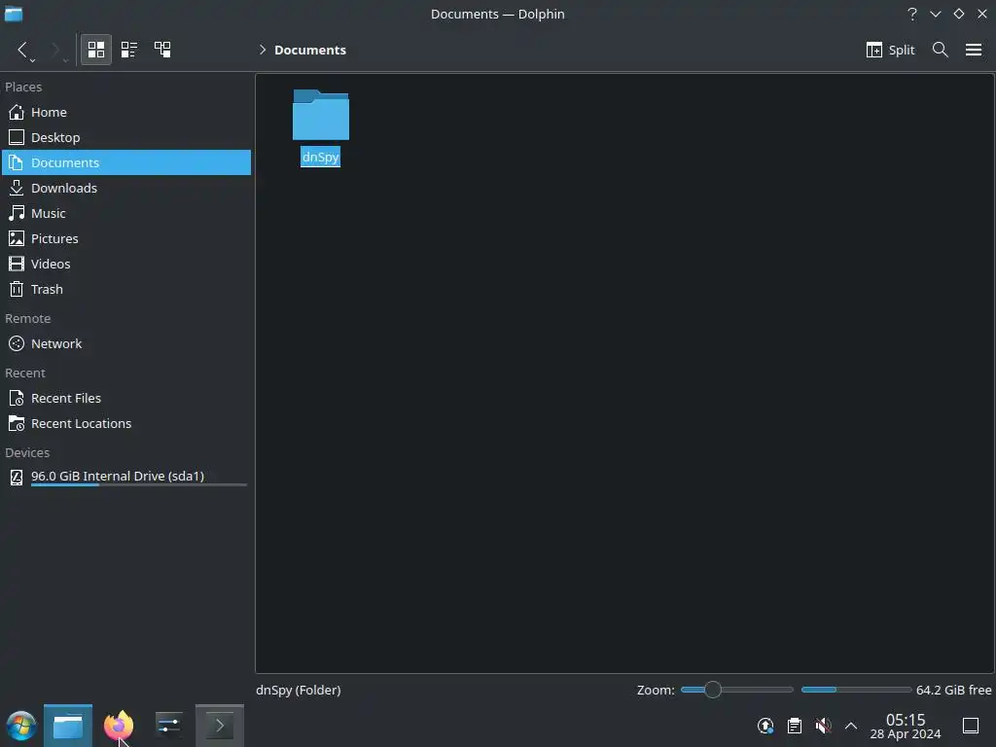Expand hidden system tray icons arrow
Viewport: 996px width, 747px height.
(x=851, y=726)
